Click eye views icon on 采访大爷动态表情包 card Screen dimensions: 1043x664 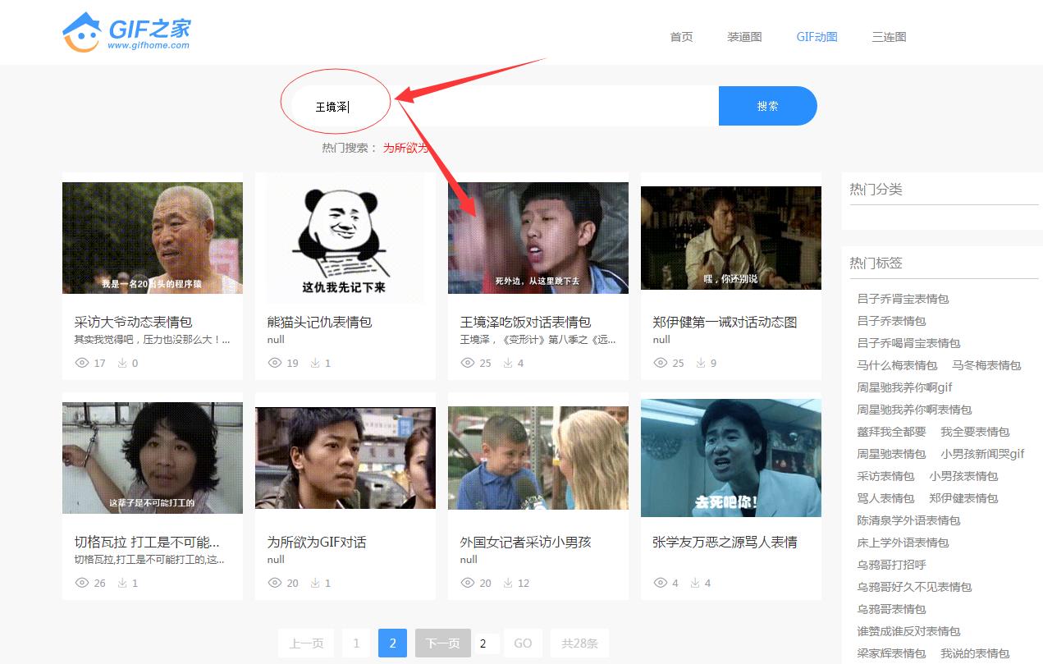point(81,363)
